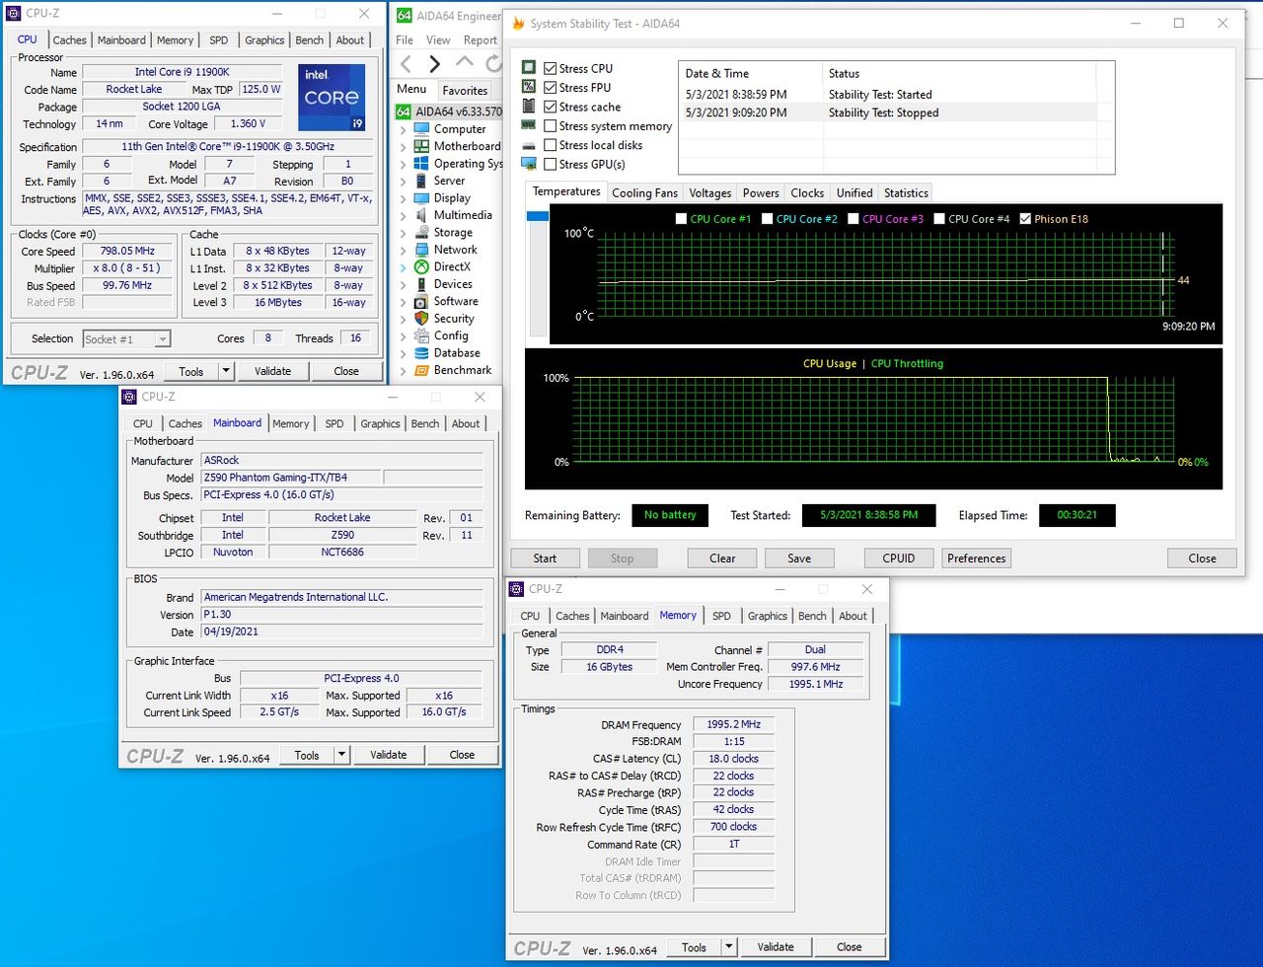Click the Clear button in Stability Test

[722, 558]
